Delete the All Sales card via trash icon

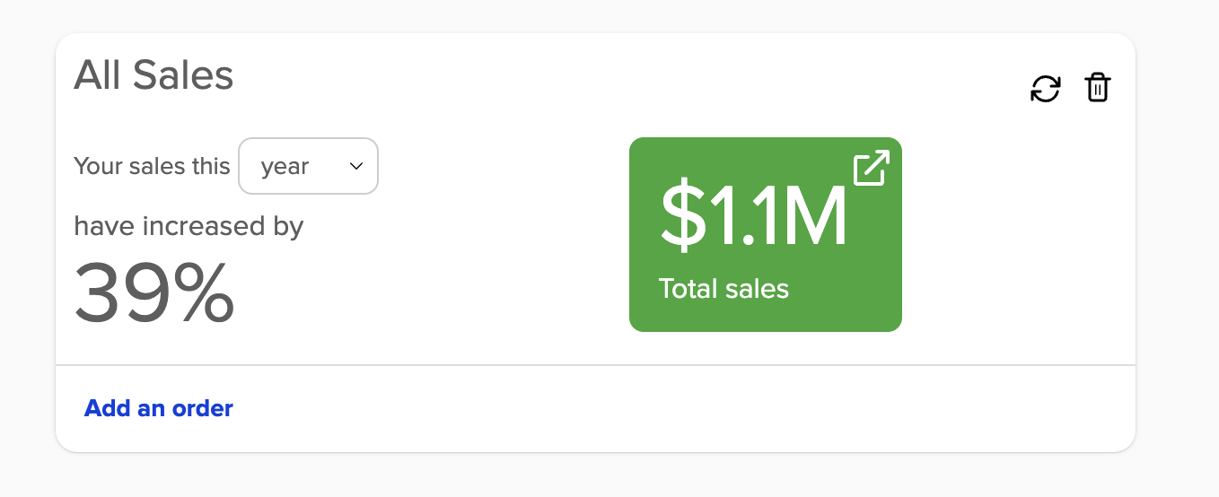click(x=1098, y=88)
